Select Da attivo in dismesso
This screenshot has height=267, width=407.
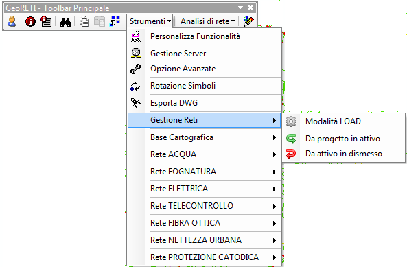pyautogui.click(x=344, y=154)
